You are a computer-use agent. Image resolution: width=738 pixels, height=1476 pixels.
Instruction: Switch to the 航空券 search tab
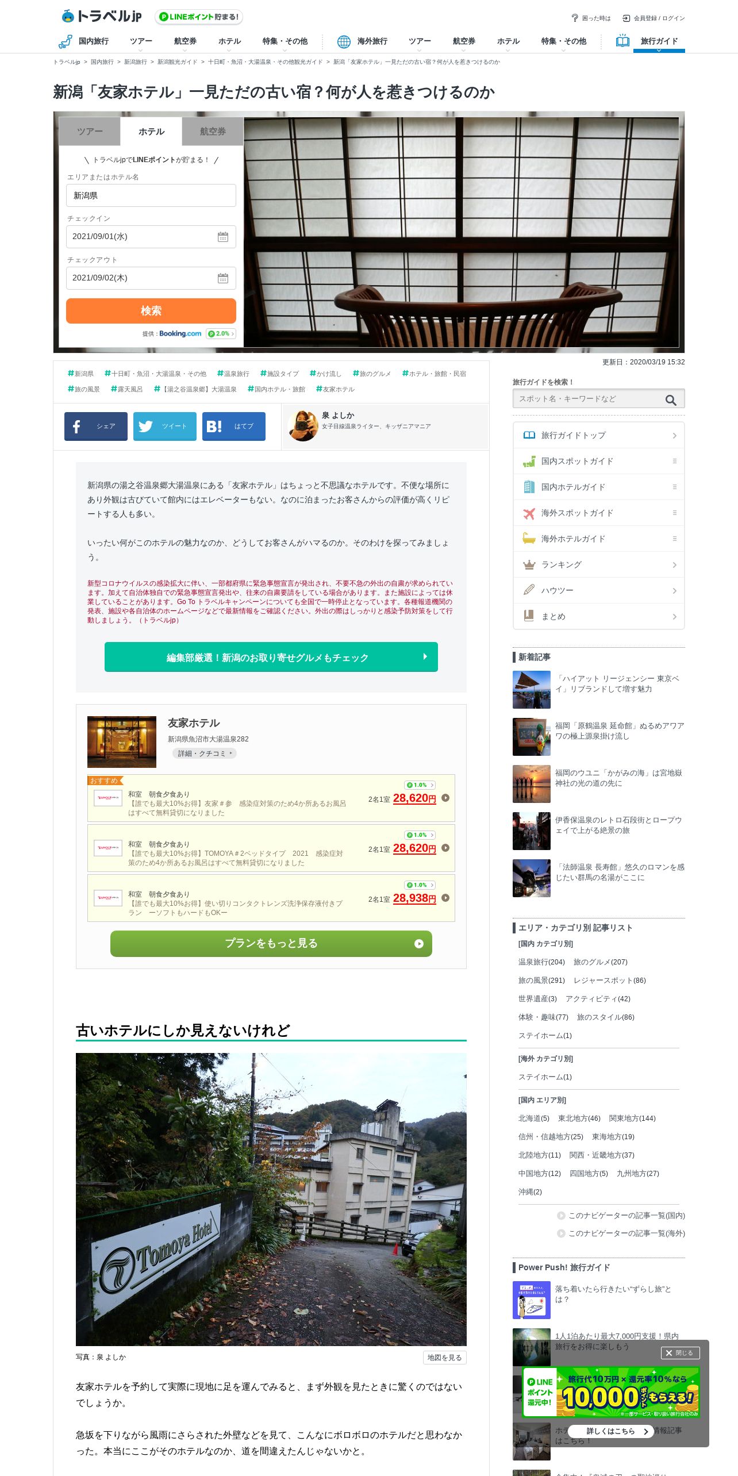pos(213,132)
